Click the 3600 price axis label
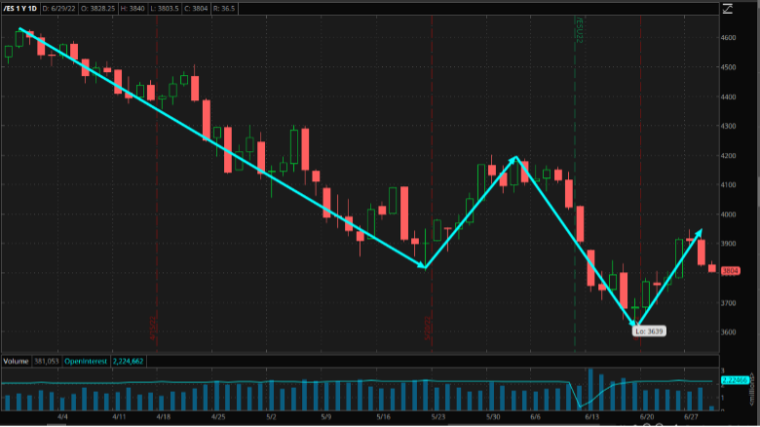Image resolution: width=760 pixels, height=427 pixels. point(729,332)
